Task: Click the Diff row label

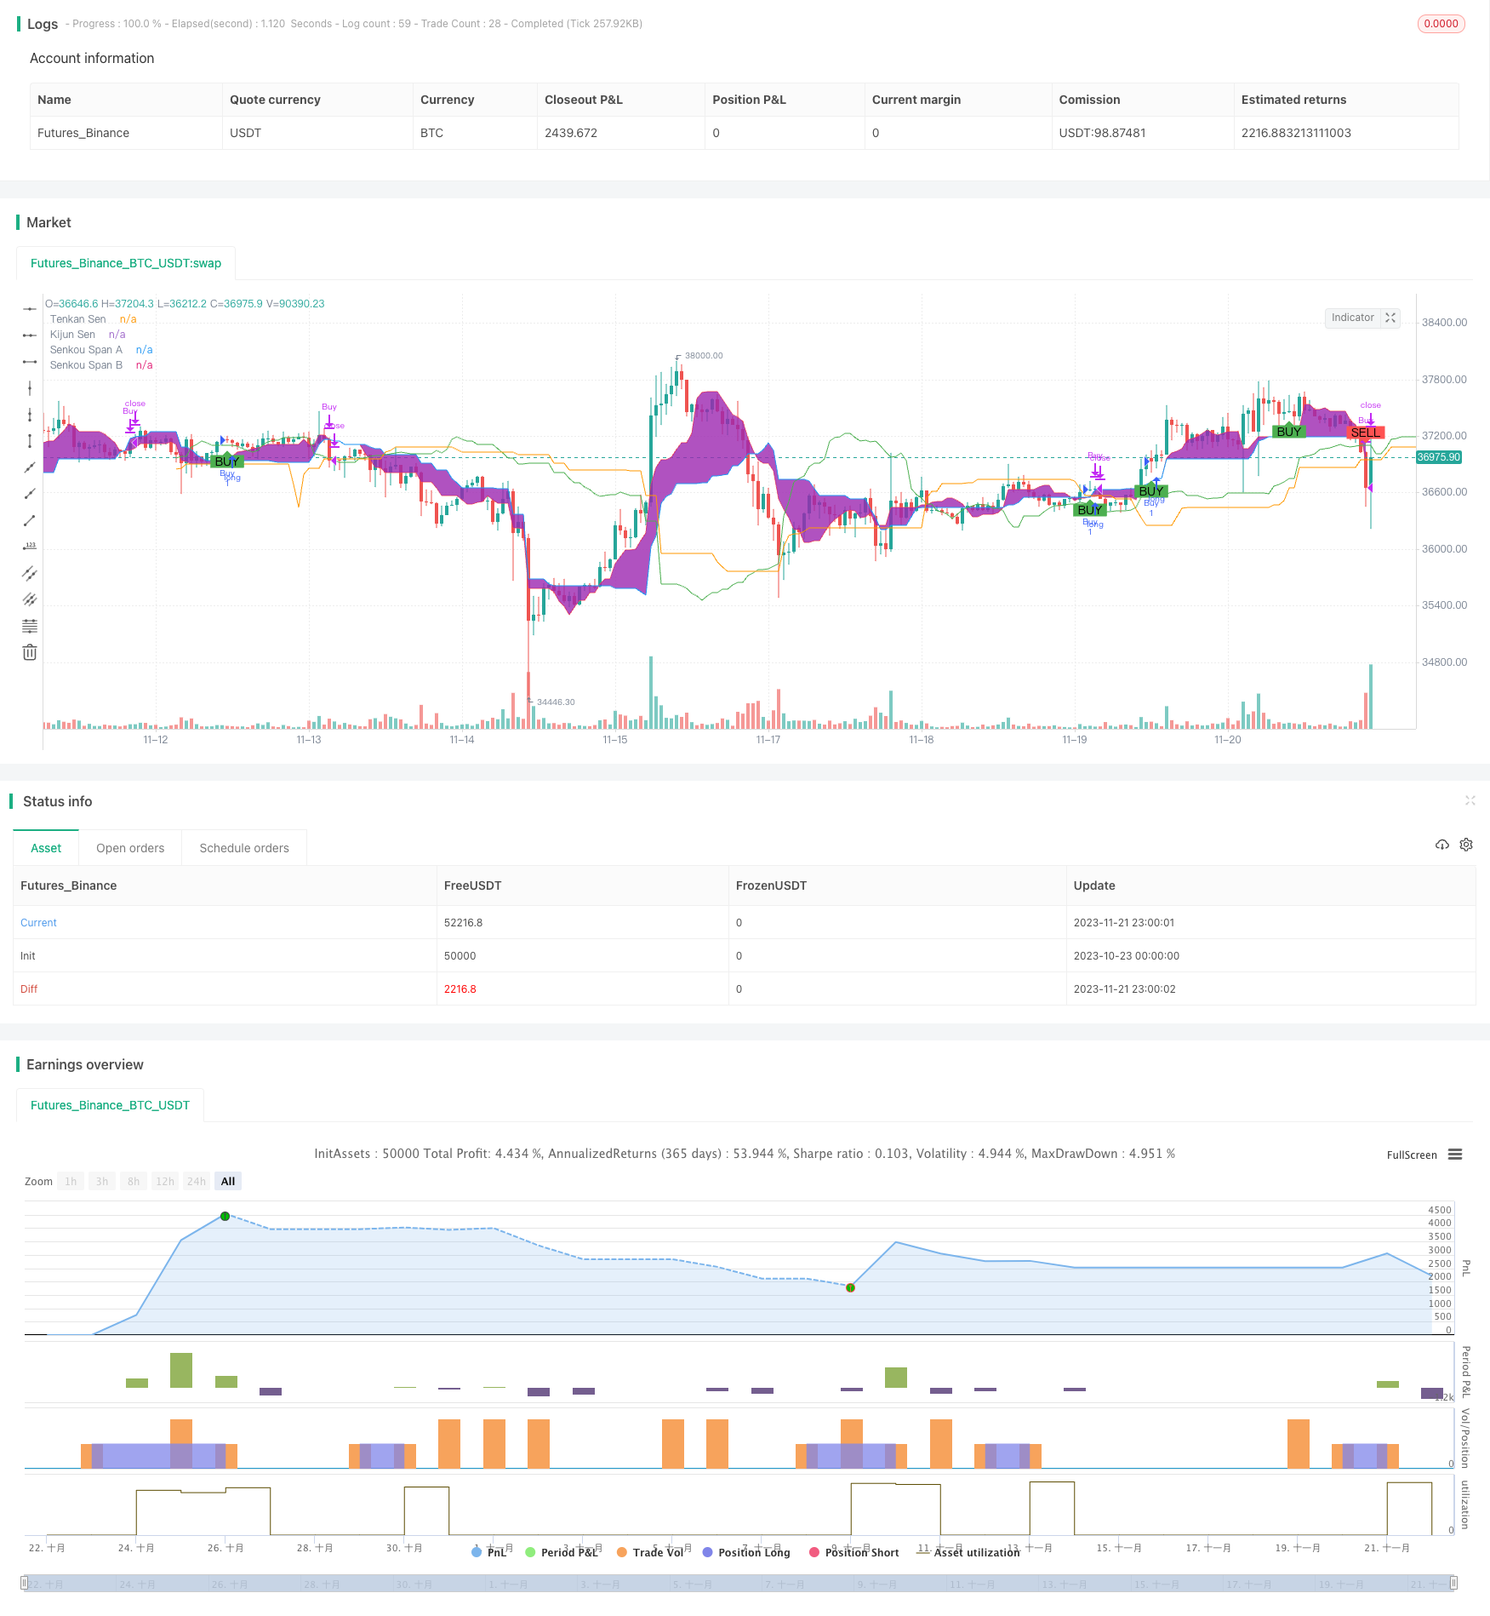Action: (x=29, y=989)
